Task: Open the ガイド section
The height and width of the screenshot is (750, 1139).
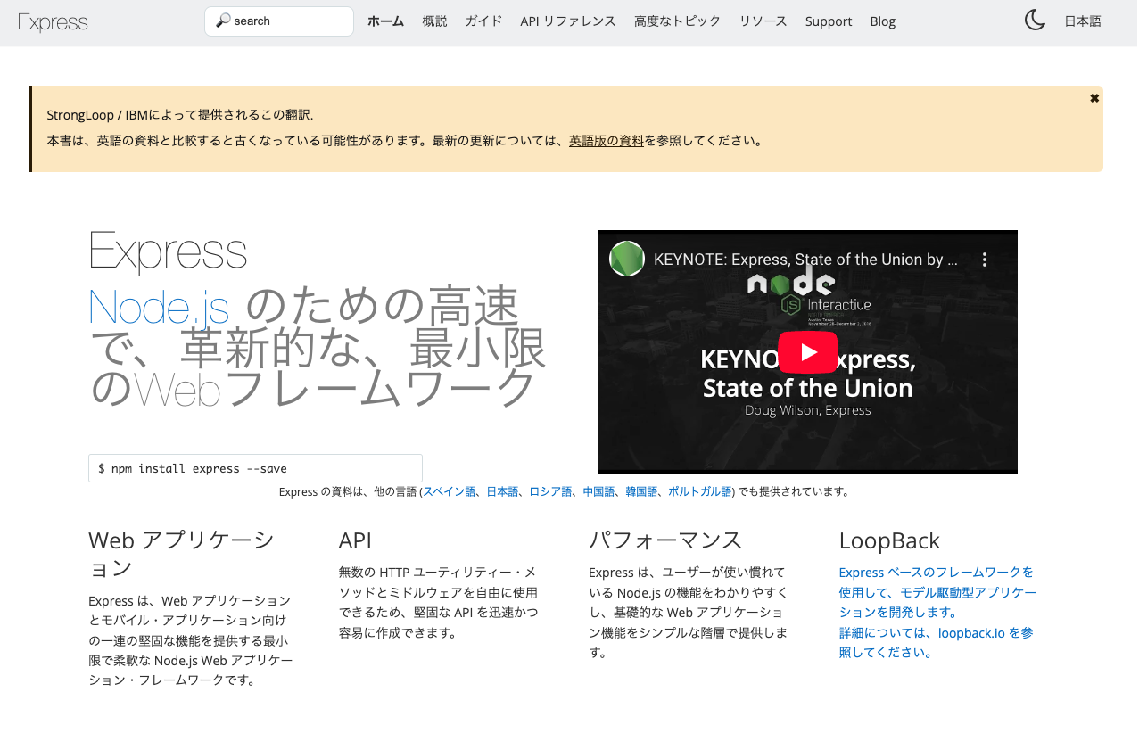Action: pyautogui.click(x=483, y=21)
